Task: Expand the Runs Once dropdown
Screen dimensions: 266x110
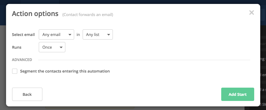Action: pos(52,47)
